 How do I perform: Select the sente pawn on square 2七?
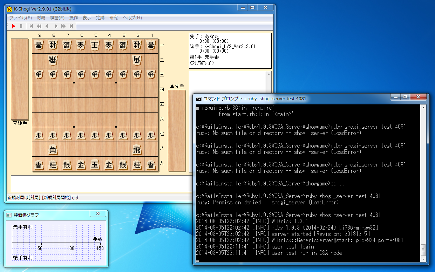pyautogui.click(x=137, y=135)
